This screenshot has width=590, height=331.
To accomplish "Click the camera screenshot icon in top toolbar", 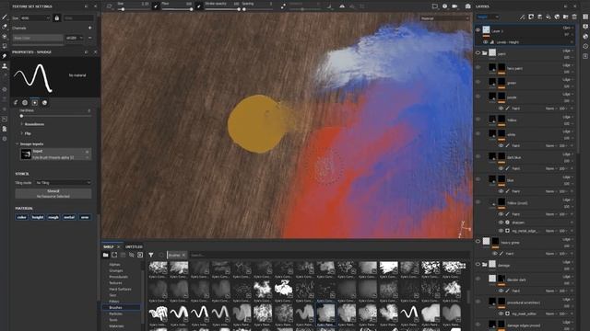I will click(467, 6).
